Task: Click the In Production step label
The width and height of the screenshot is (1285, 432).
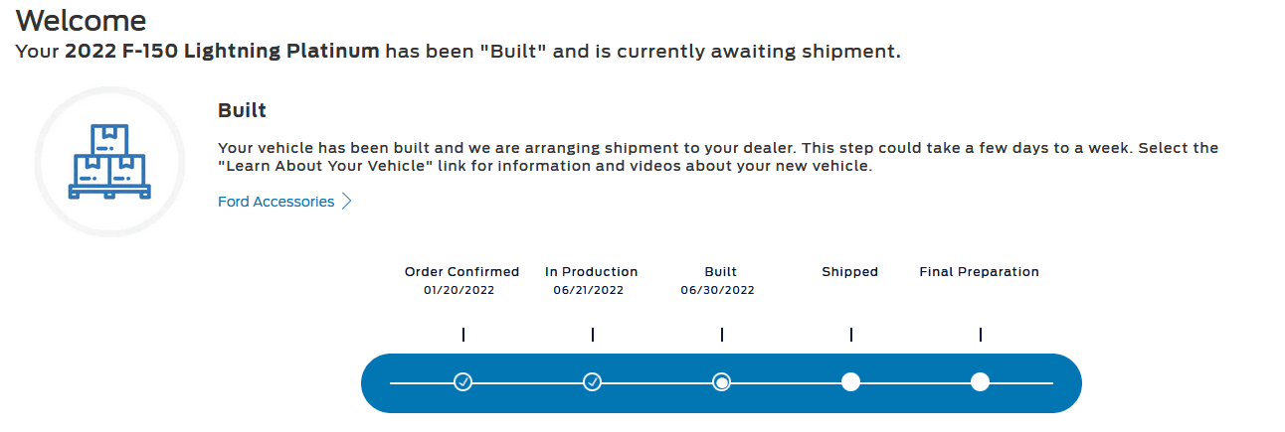Action: pyautogui.click(x=591, y=271)
